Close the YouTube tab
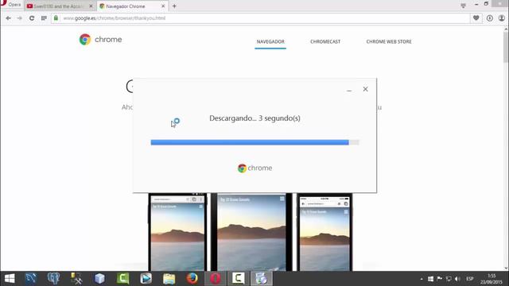Viewport: 509px width, 286px height. [91, 6]
